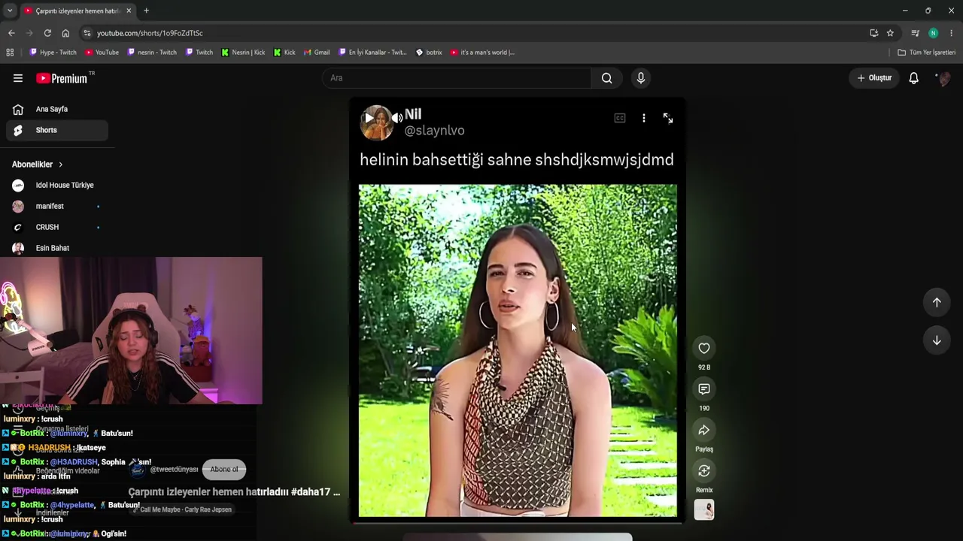Open the Short's three-dot more menu
The width and height of the screenshot is (963, 541).
[644, 118]
